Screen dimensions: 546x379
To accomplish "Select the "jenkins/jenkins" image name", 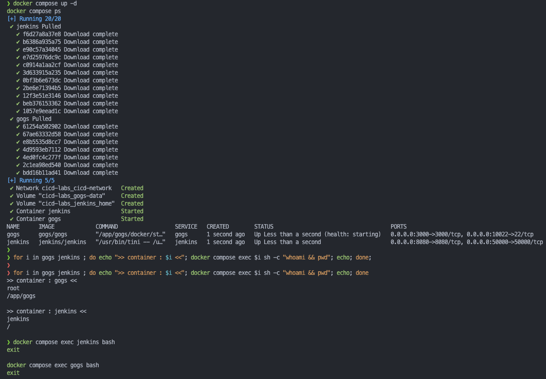I will [x=63, y=242].
